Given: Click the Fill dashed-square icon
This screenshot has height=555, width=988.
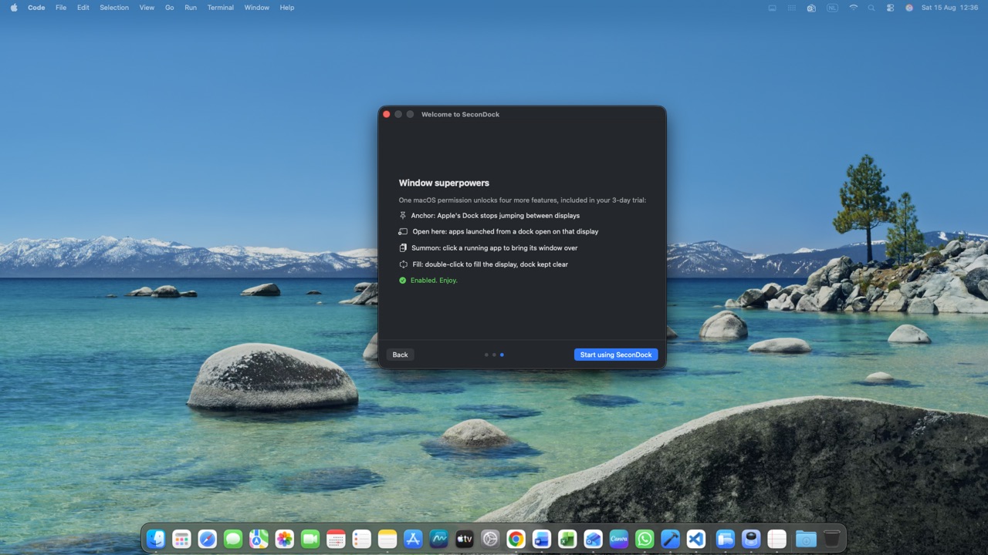Looking at the screenshot, I should (x=402, y=264).
